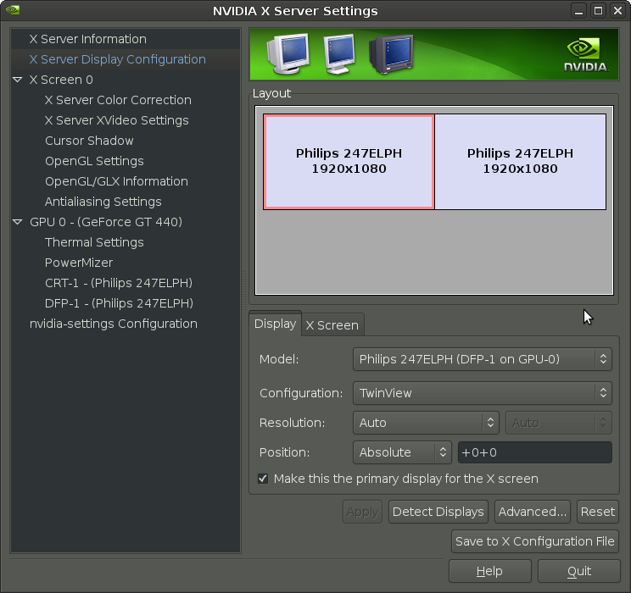Image resolution: width=631 pixels, height=593 pixels.
Task: Open Cursor Shadow settings
Action: (x=89, y=141)
